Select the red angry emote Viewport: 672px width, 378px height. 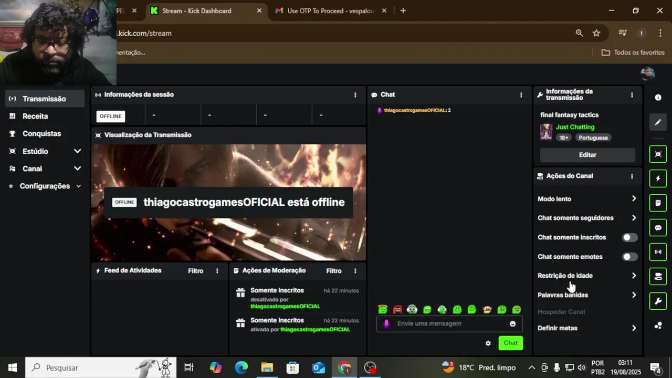pyautogui.click(x=397, y=309)
